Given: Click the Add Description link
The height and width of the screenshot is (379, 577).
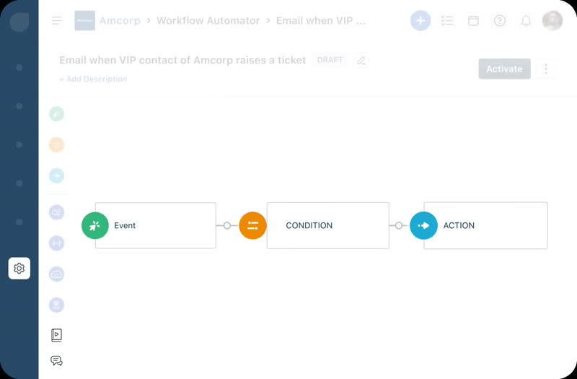Looking at the screenshot, I should (94, 79).
